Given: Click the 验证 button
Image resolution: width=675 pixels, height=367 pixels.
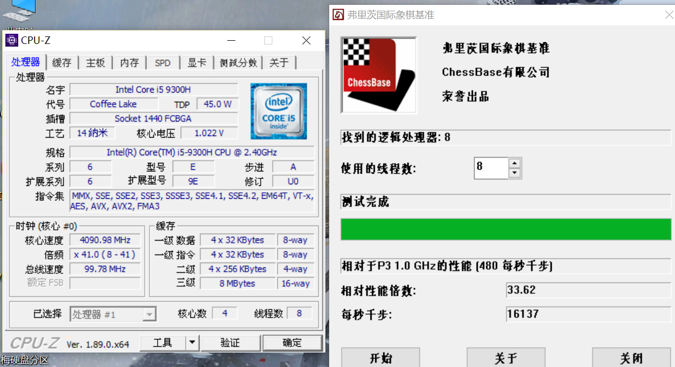Looking at the screenshot, I should point(231,343).
